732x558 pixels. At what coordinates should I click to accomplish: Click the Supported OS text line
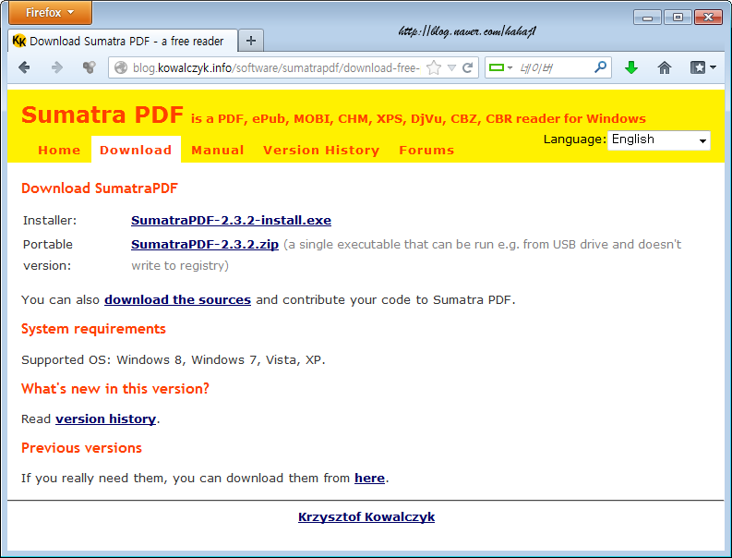[174, 360]
